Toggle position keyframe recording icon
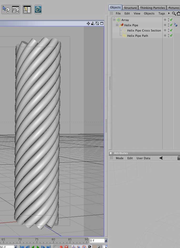Viewport: 180px width, 248px height. coord(74,247)
